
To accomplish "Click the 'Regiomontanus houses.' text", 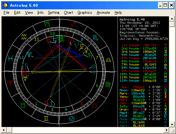I will click(x=139, y=32).
